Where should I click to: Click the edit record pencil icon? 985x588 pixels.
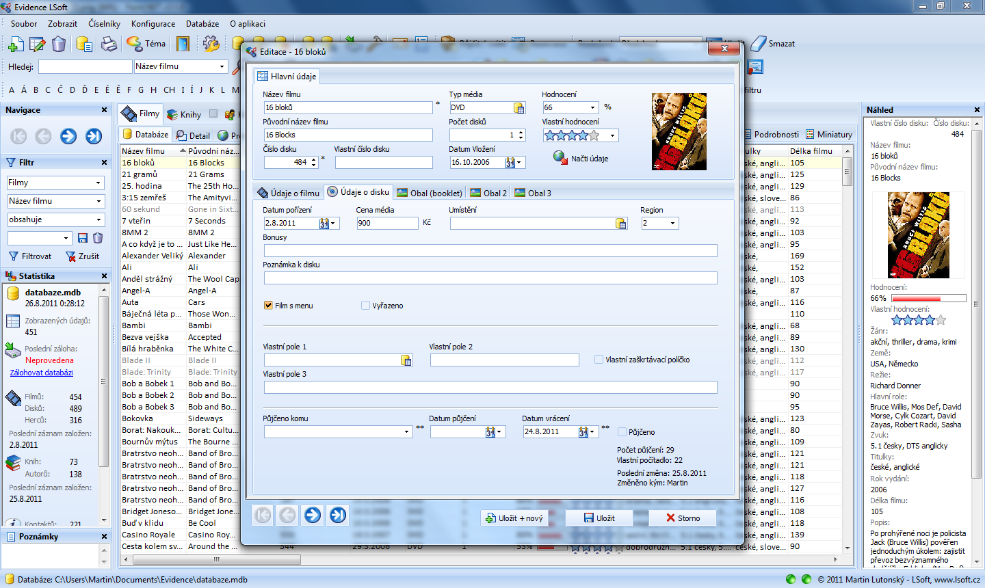(37, 44)
